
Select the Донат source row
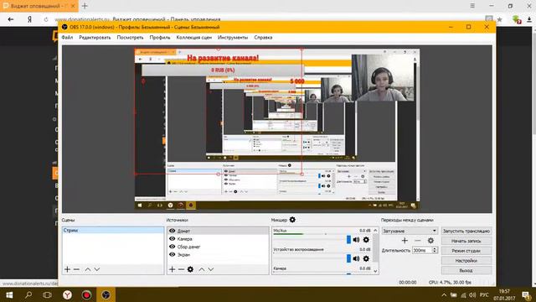pos(218,231)
